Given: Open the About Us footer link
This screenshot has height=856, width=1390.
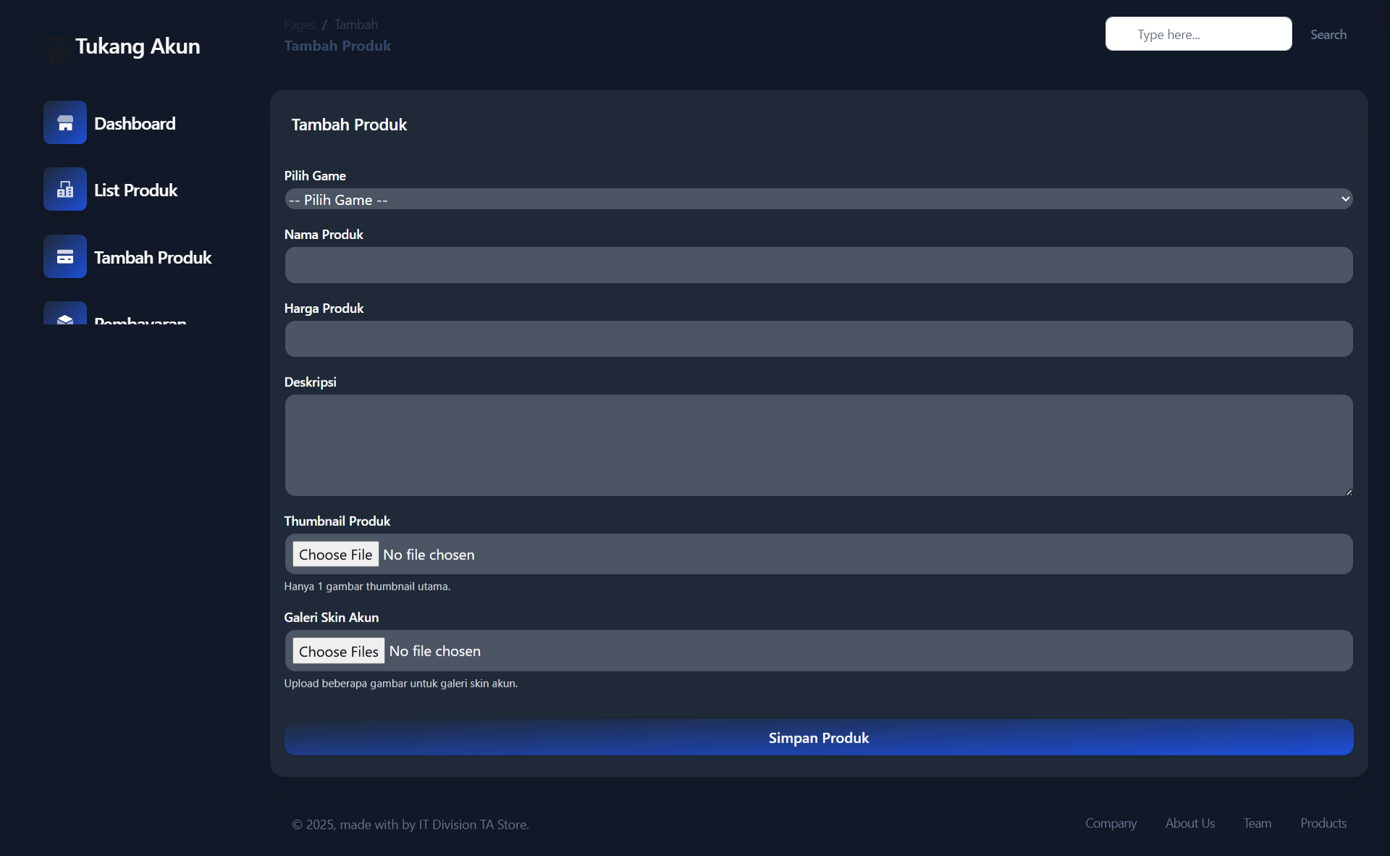Looking at the screenshot, I should (x=1189, y=823).
